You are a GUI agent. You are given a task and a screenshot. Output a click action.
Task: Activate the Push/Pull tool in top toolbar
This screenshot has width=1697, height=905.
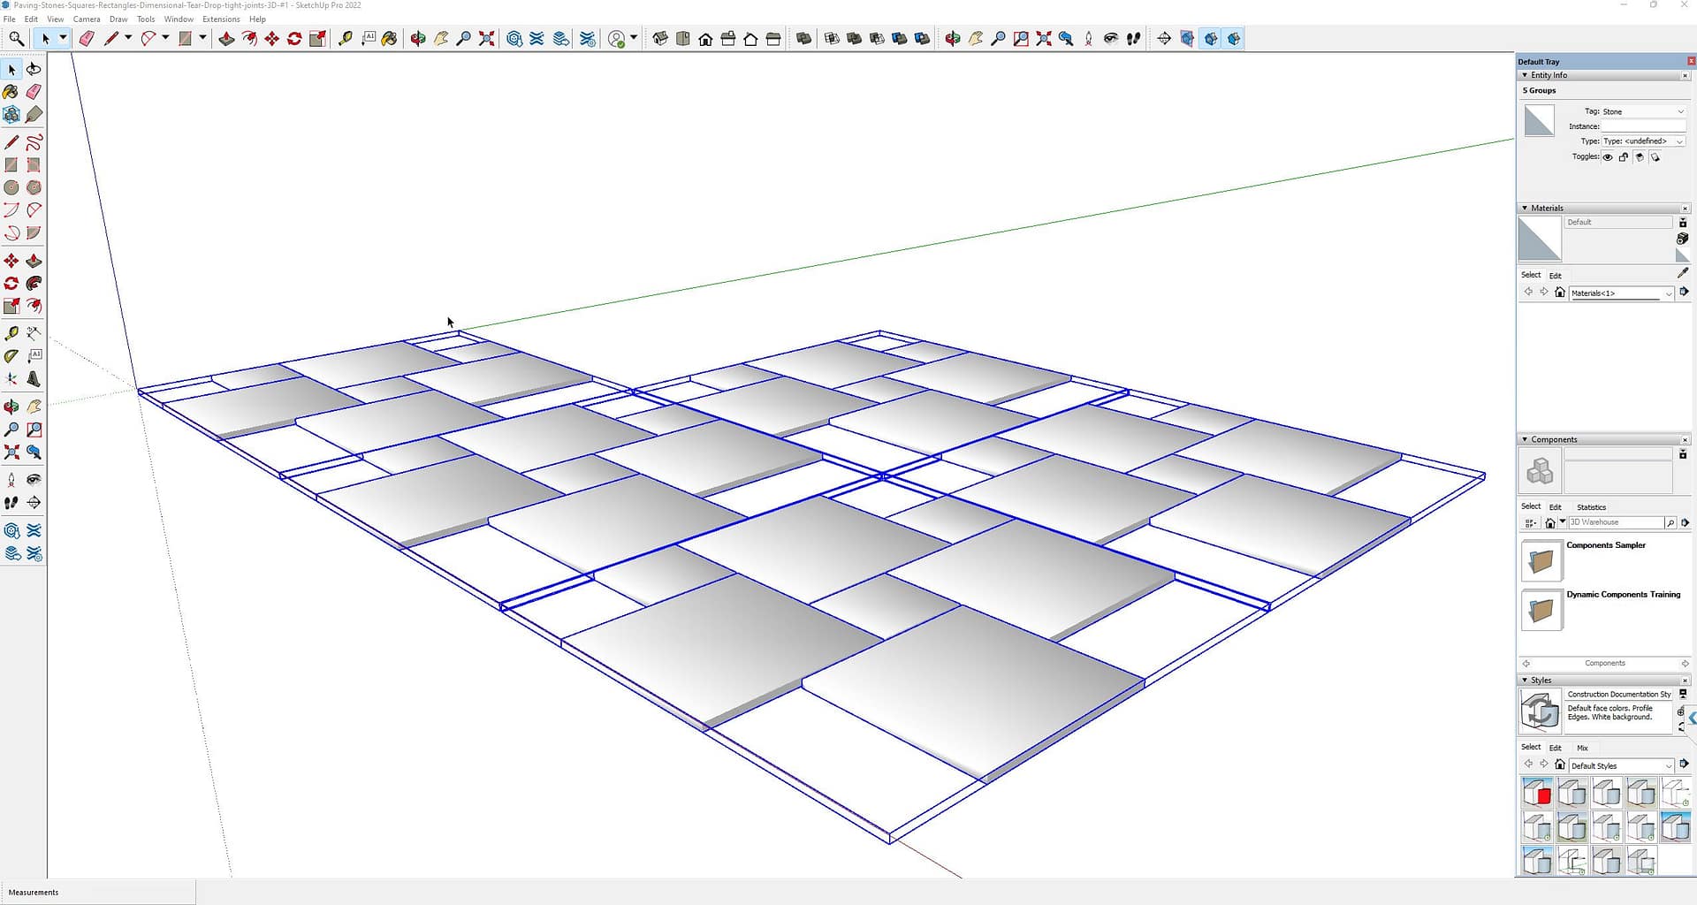tap(226, 38)
